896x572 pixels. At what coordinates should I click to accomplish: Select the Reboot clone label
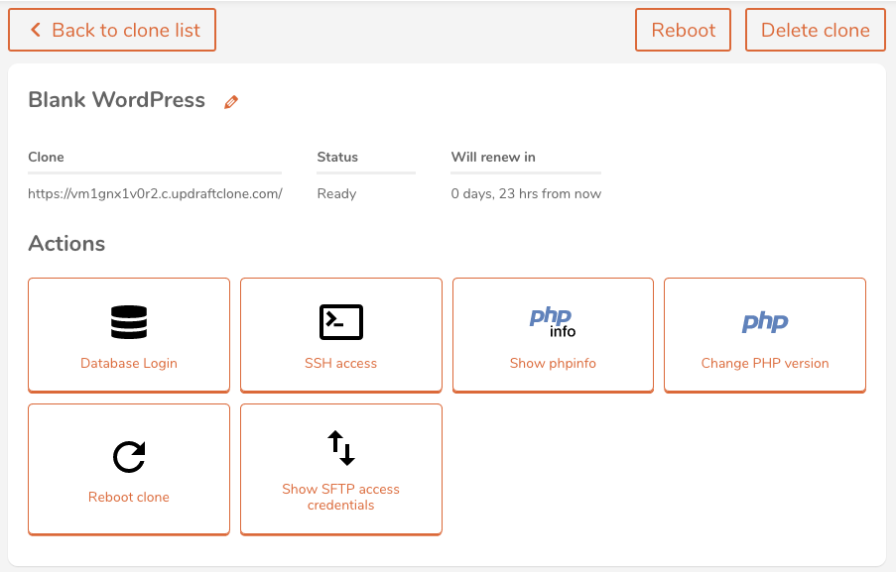(x=129, y=497)
